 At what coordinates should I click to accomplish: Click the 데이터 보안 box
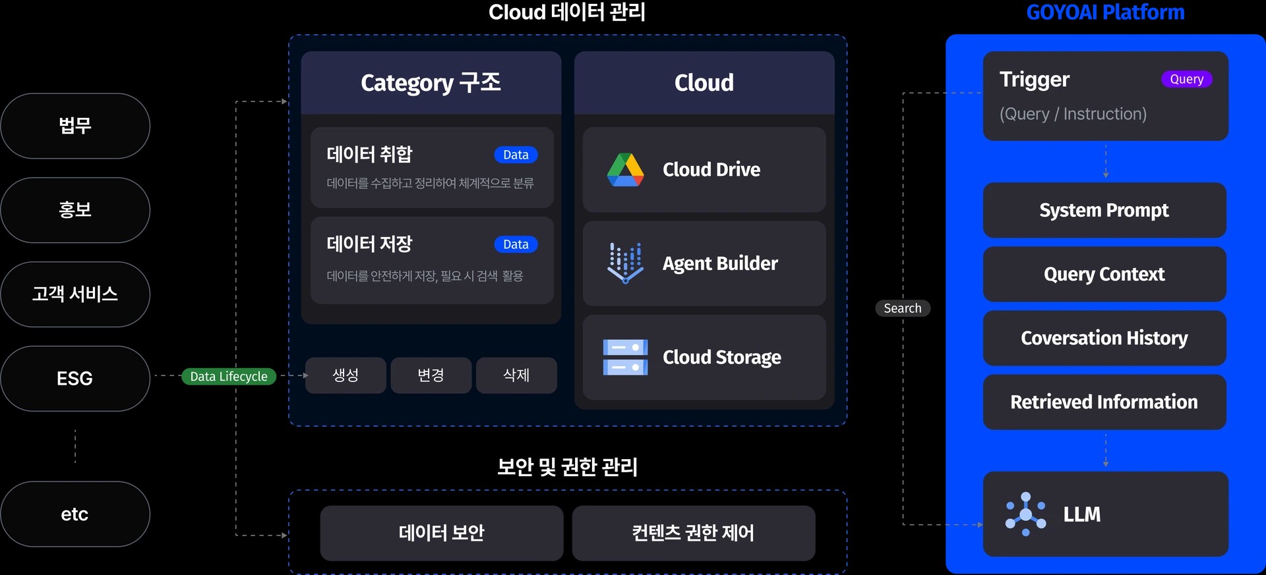(x=442, y=533)
